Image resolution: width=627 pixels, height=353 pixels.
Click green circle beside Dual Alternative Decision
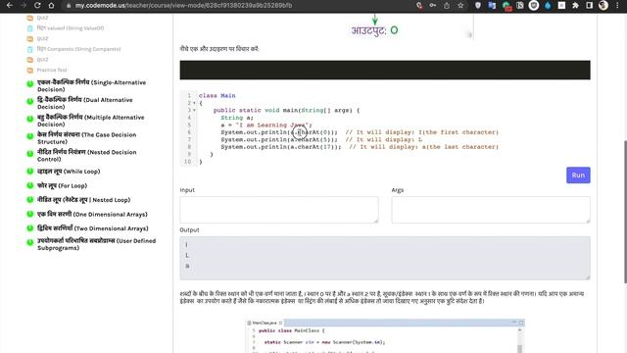tap(30, 102)
